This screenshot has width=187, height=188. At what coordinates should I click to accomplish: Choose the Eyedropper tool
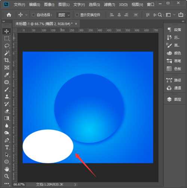(7, 75)
